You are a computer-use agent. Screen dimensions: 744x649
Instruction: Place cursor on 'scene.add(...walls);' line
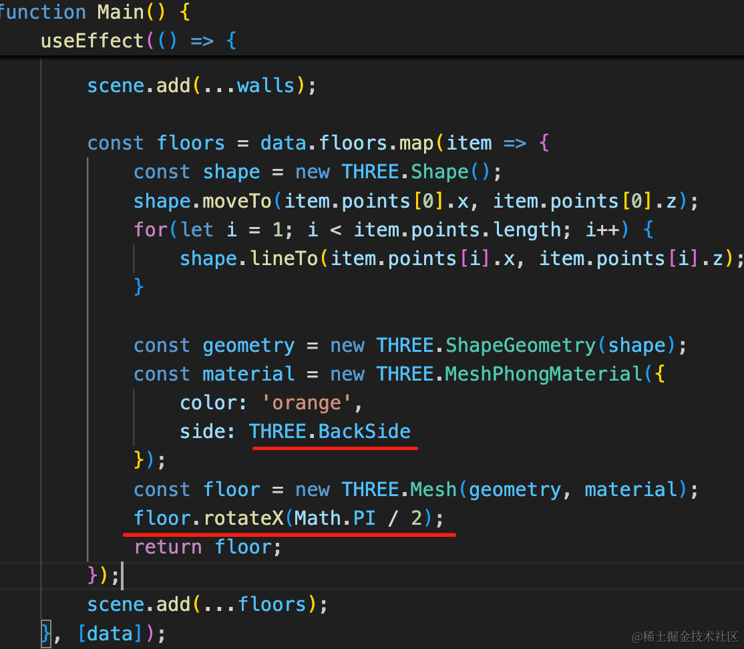201,86
